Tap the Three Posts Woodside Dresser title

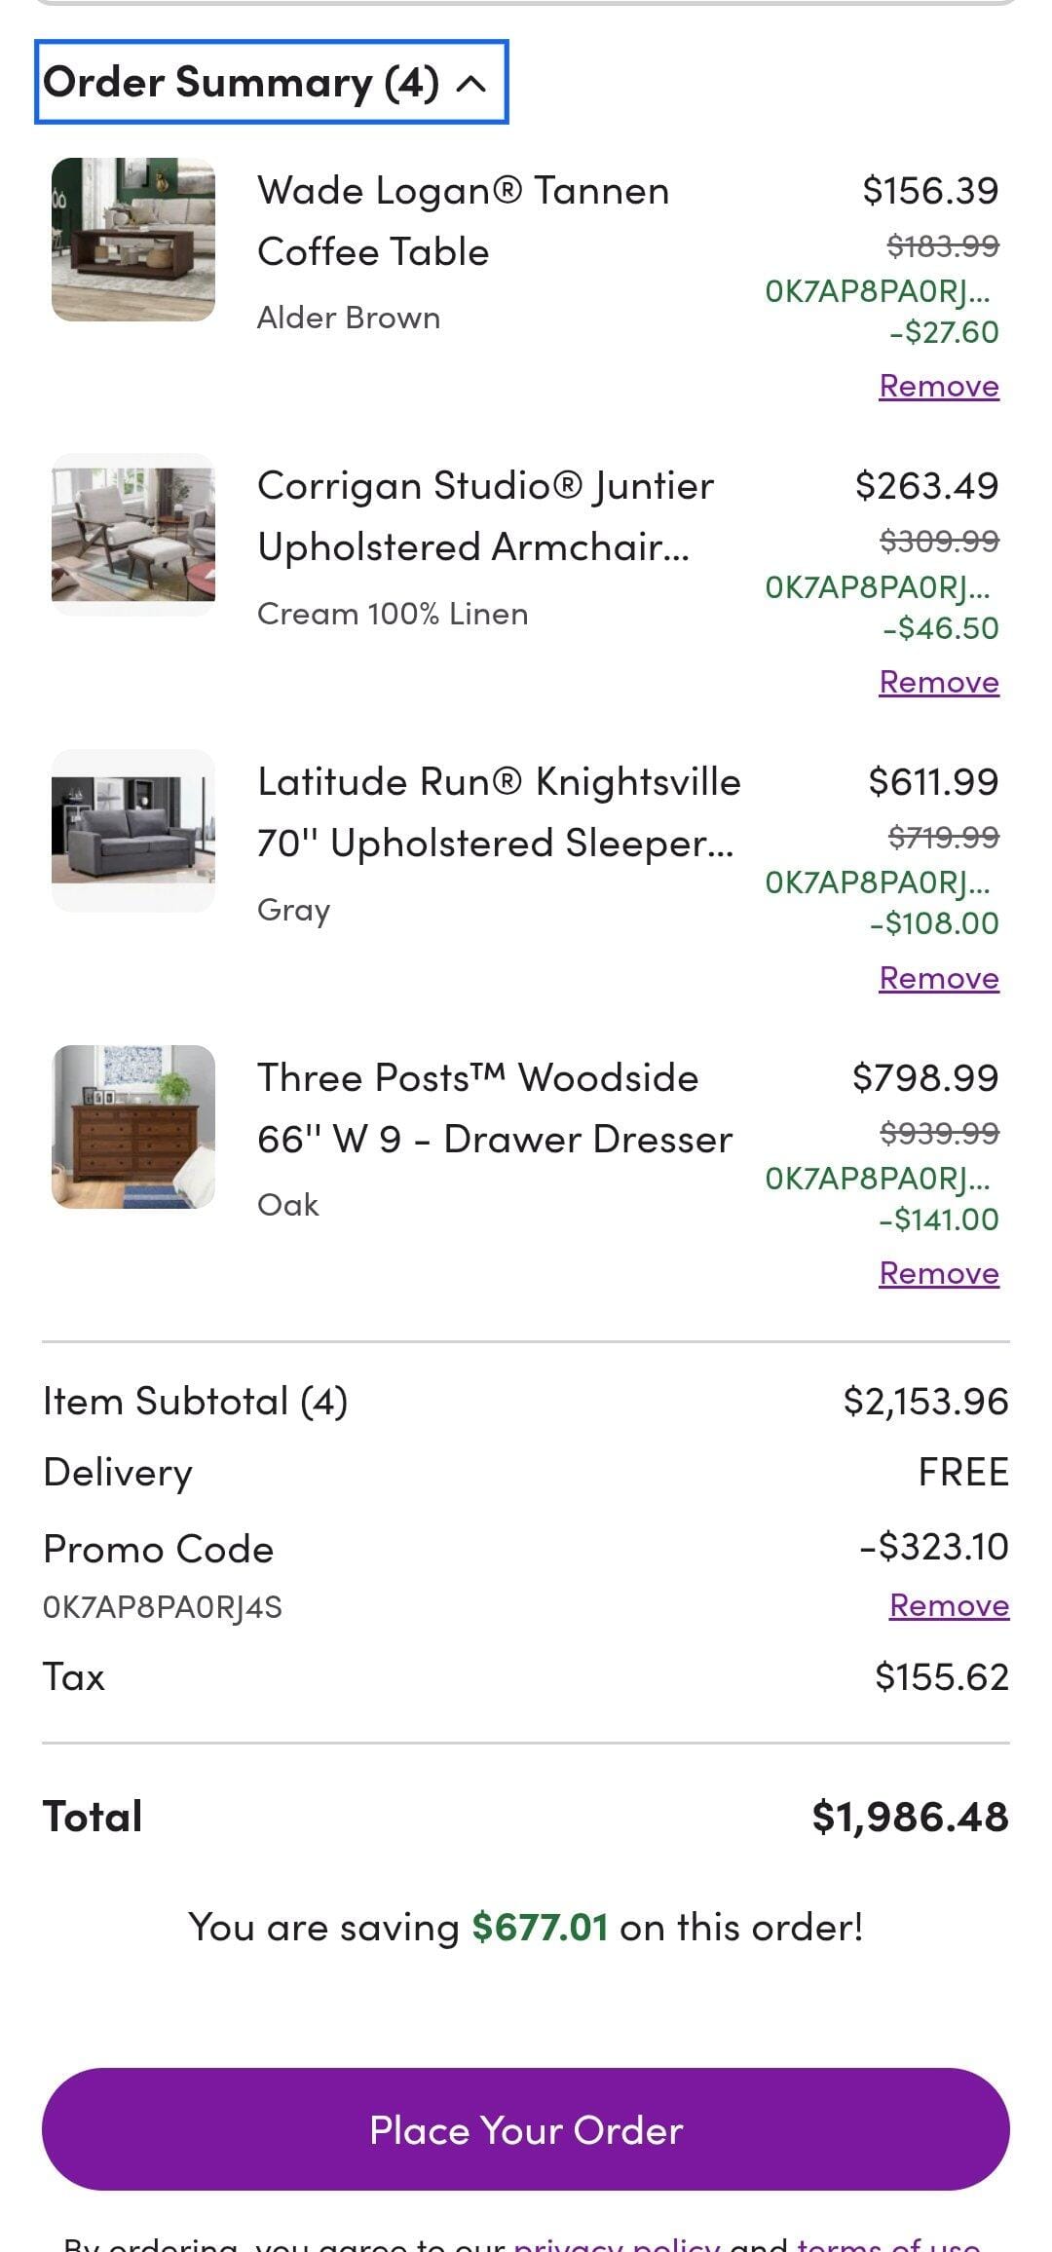[x=494, y=1108]
